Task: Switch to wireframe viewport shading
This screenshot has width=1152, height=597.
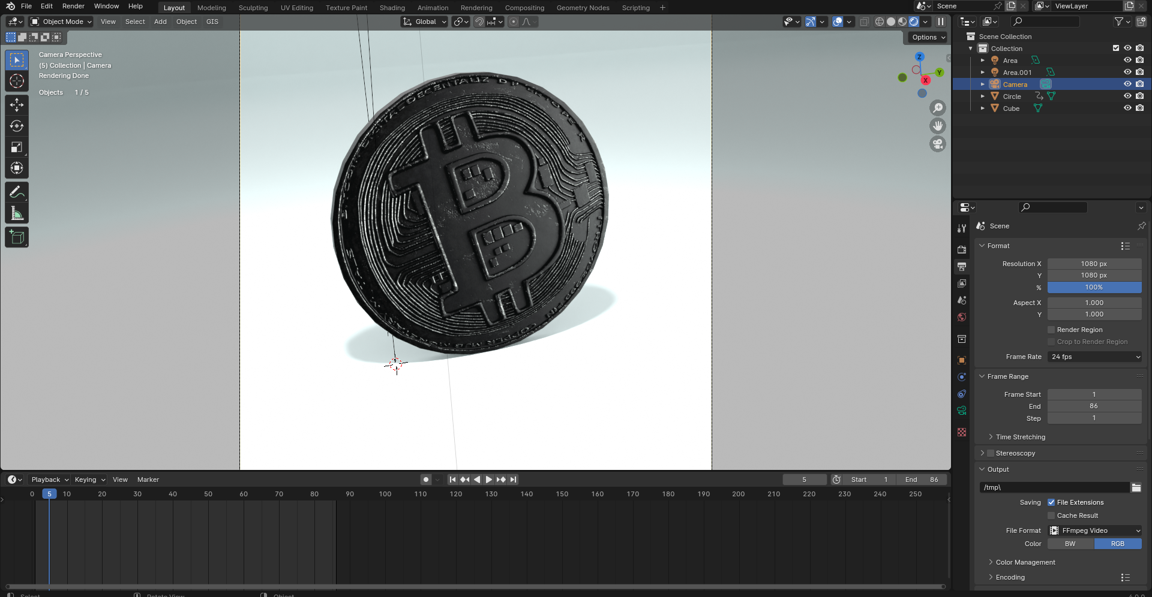Action: tap(880, 22)
